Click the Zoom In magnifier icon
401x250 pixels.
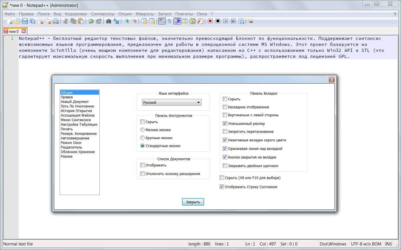tap(126, 21)
